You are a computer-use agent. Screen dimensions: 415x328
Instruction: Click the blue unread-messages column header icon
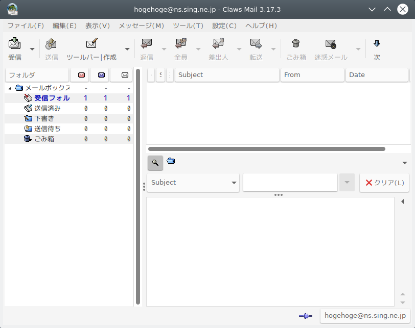coord(101,75)
